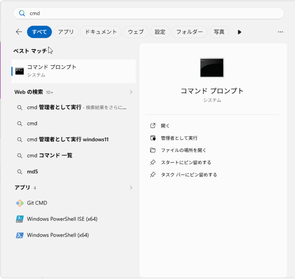Switch to the アプリ filter tab
This screenshot has width=295, height=279.
coord(66,32)
